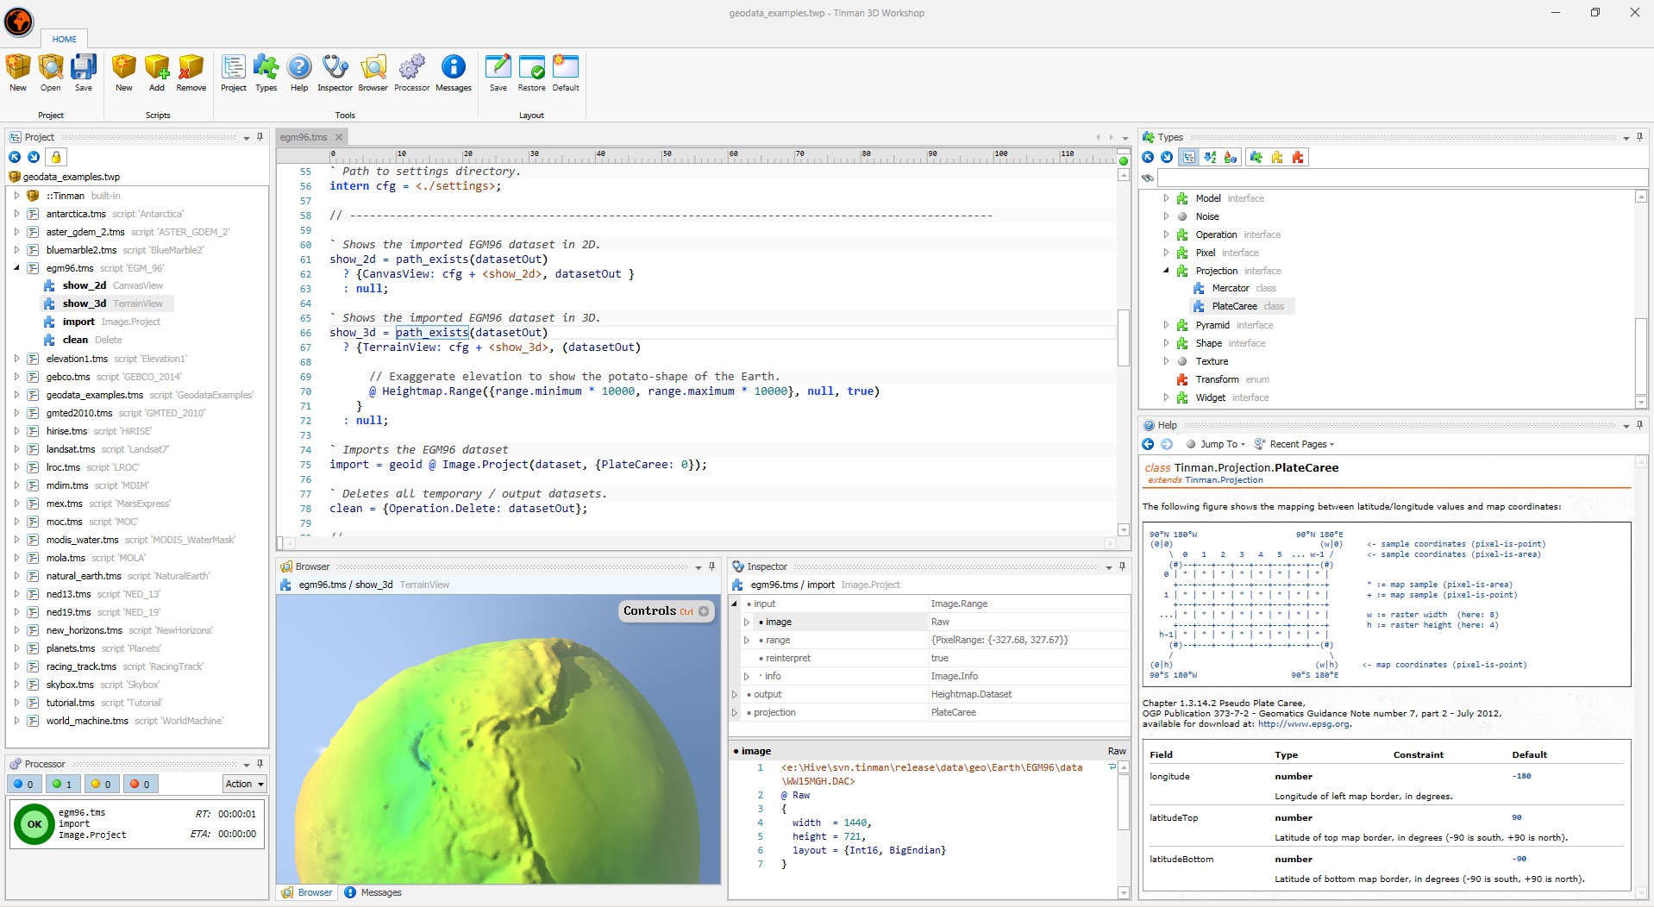Close the Controls overlay with X icon
The width and height of the screenshot is (1654, 907).
point(704,611)
